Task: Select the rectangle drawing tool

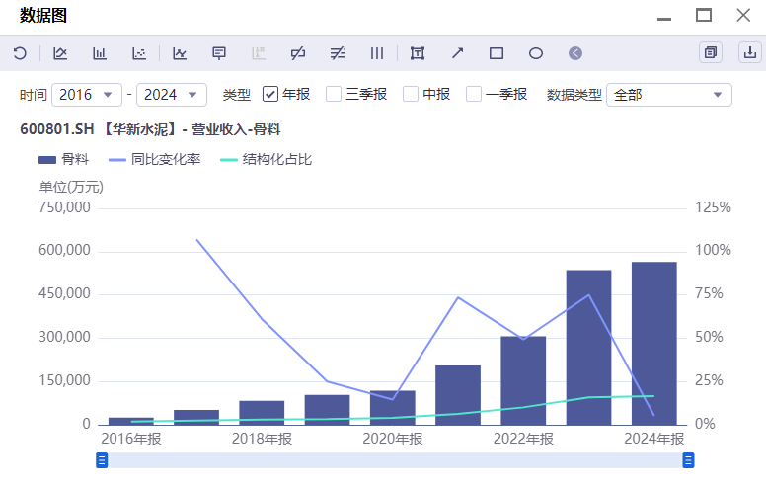Action: (497, 53)
